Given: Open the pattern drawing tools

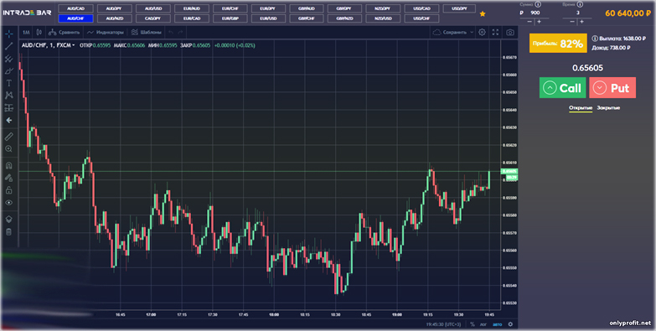Looking at the screenshot, I should pos(8,96).
